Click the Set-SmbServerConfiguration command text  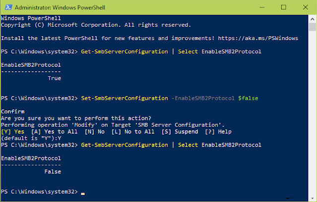click(125, 98)
